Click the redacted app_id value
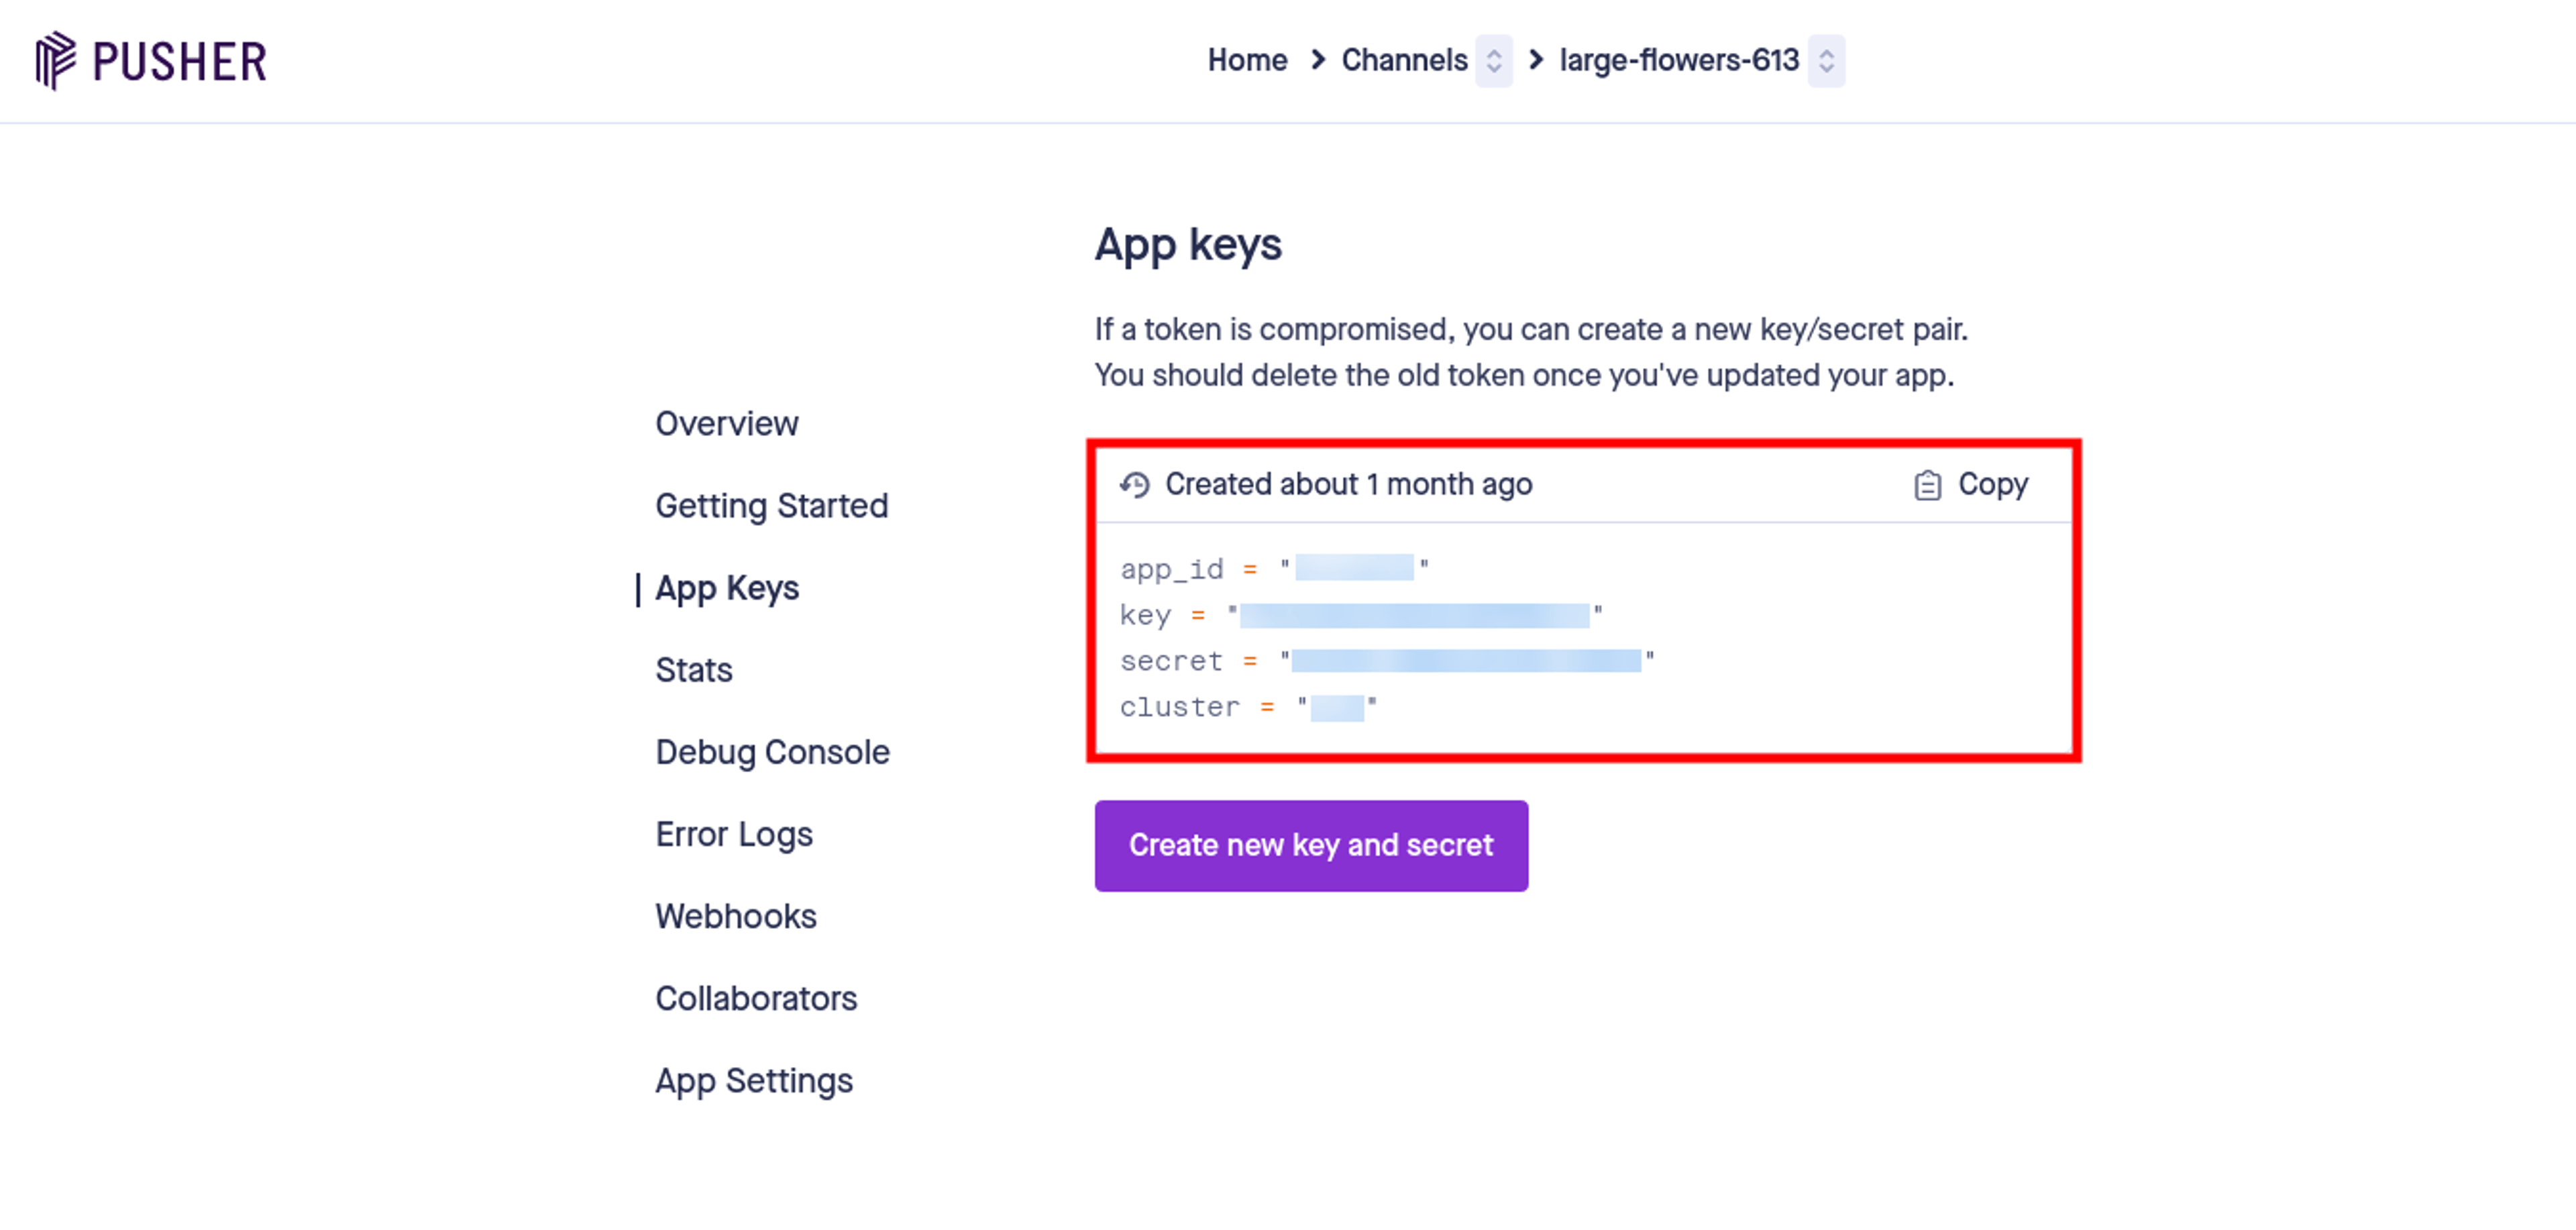The image size is (2576, 1230). click(1354, 568)
